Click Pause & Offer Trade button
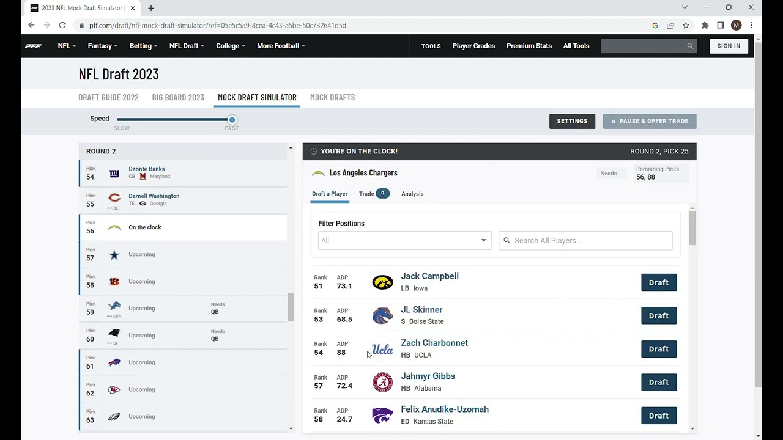Viewport: 783px width, 440px height. (x=650, y=121)
